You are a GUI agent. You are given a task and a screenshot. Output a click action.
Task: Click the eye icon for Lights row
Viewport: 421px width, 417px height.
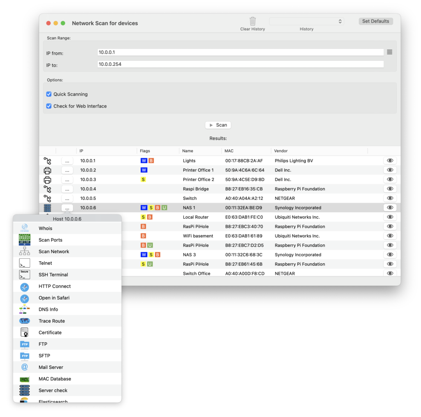point(390,160)
